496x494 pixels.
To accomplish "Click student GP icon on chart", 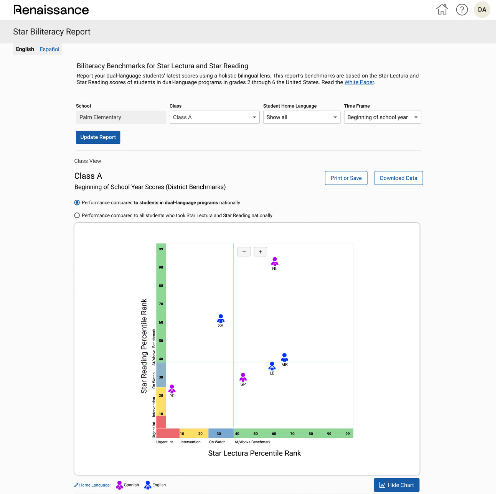I will (243, 377).
